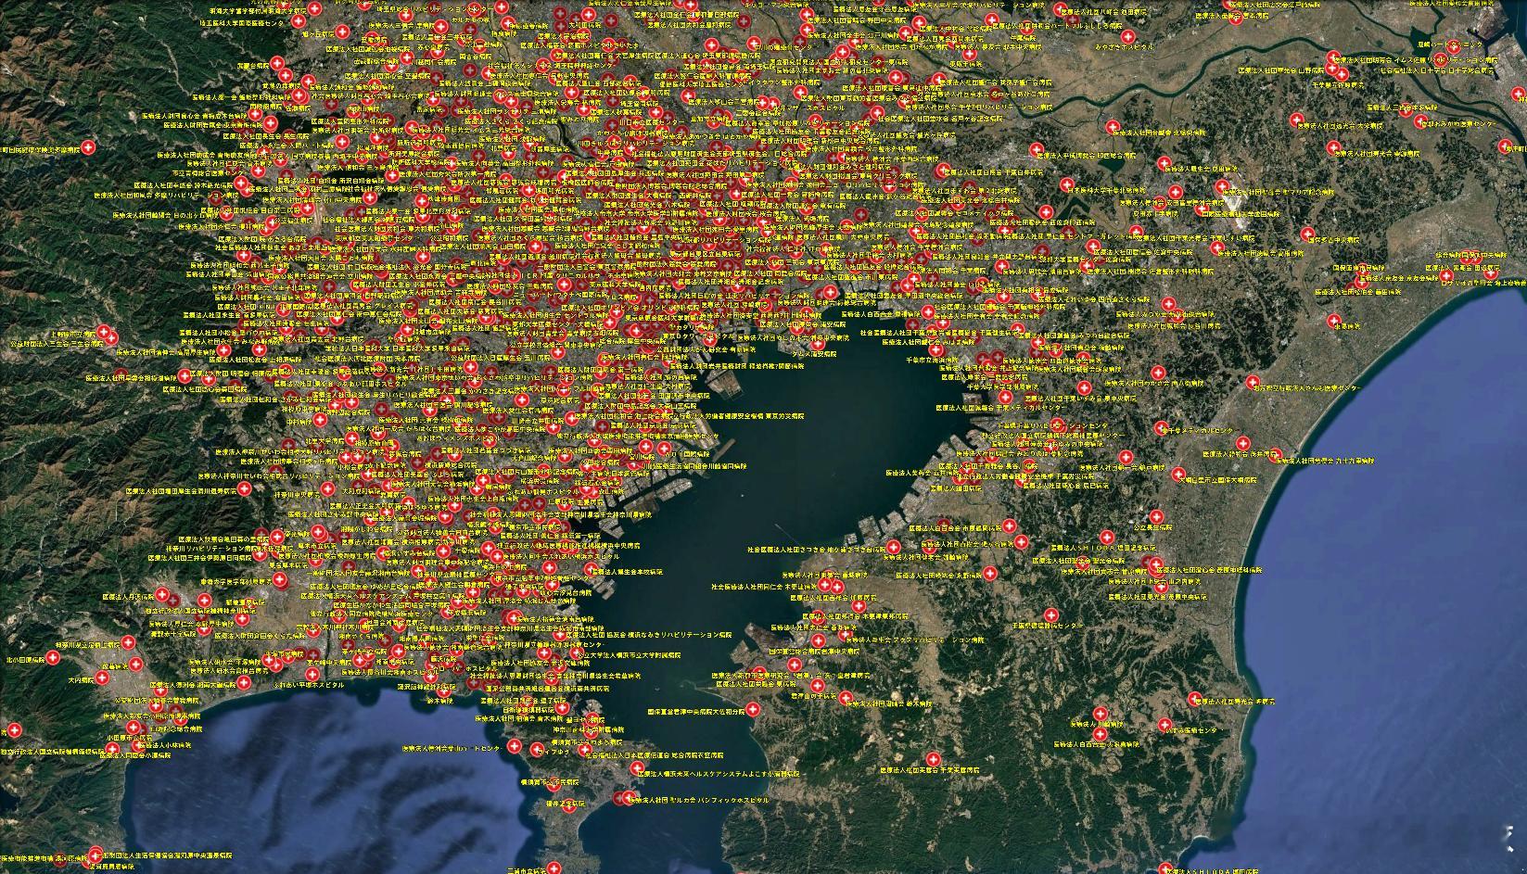The height and width of the screenshot is (874, 1527).
Task: Open the 千葉県循環器病センター marker
Action: [x=1050, y=614]
